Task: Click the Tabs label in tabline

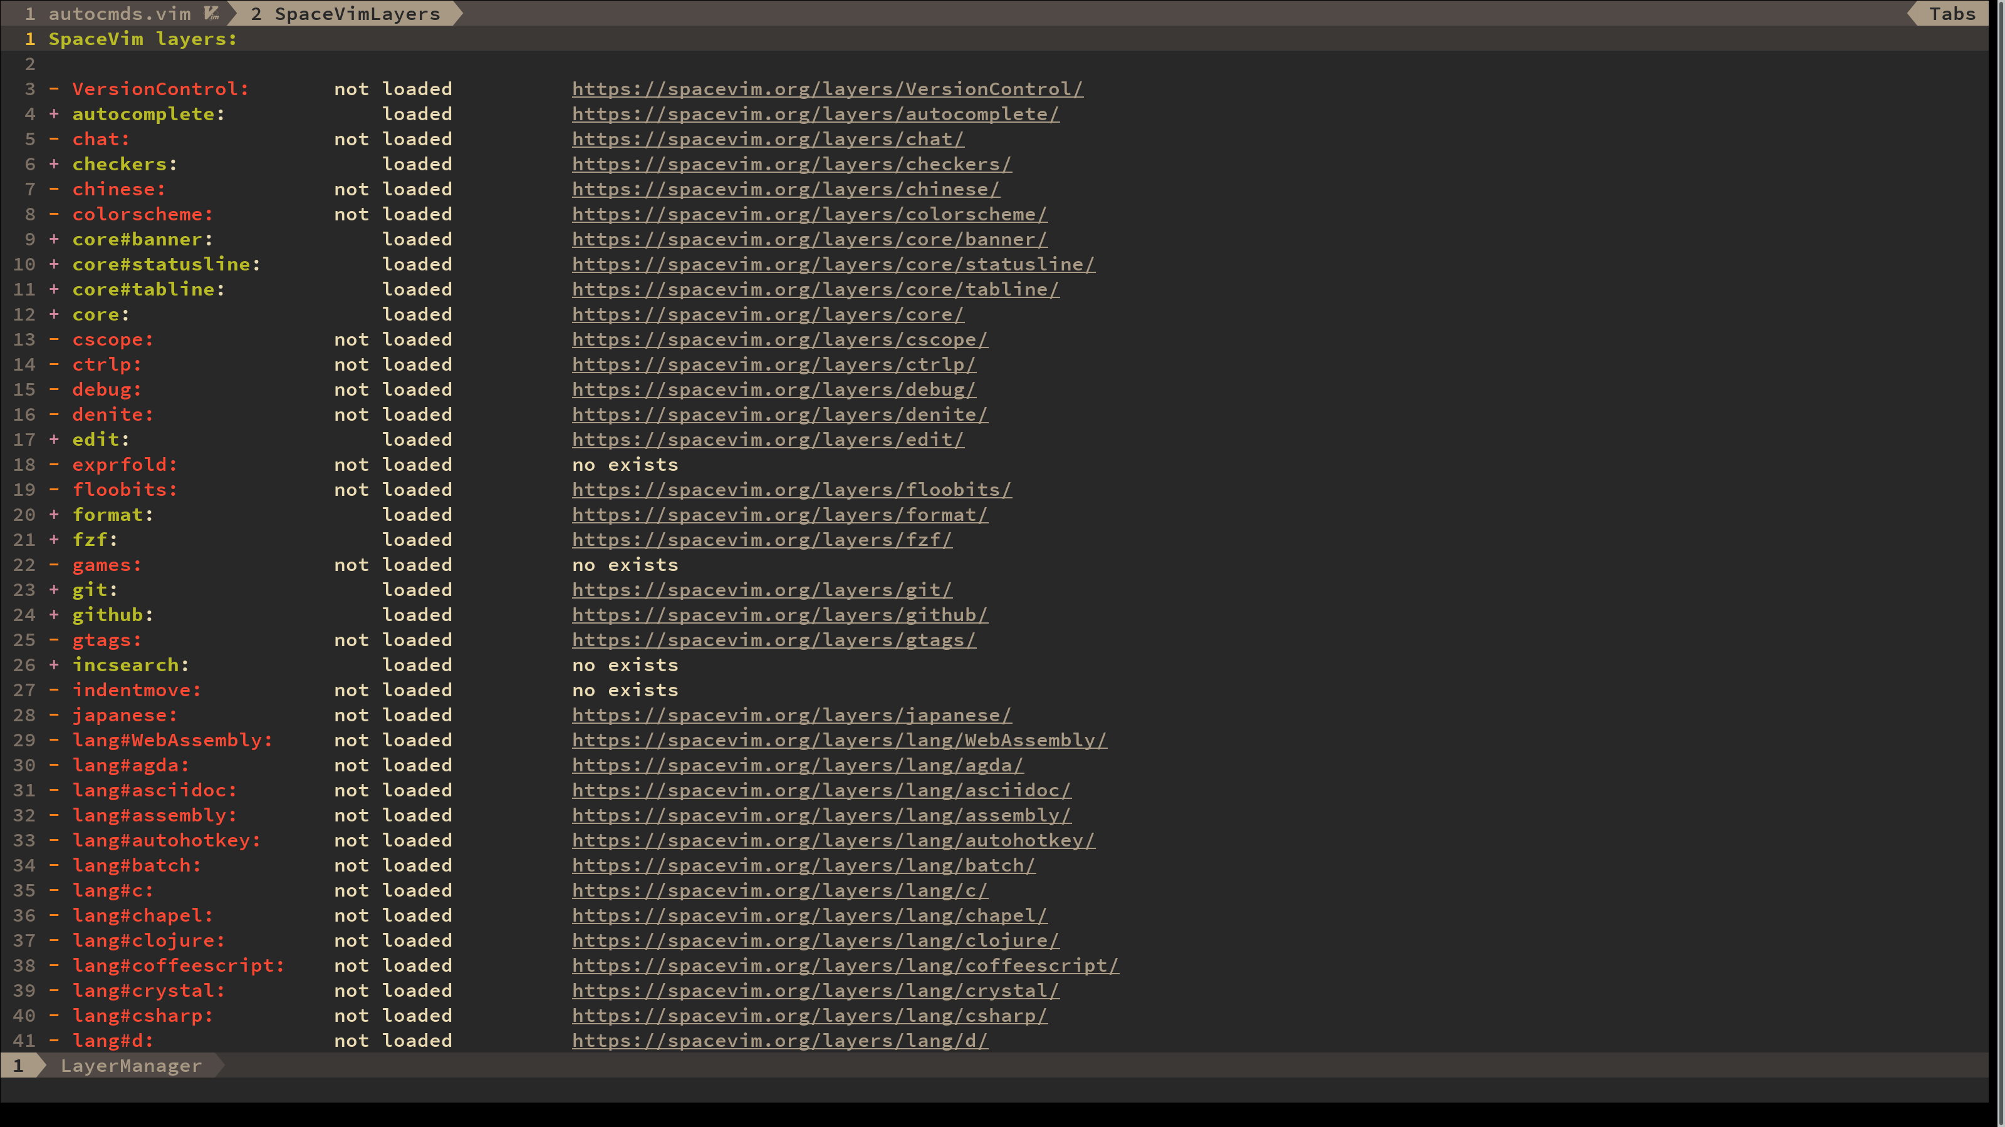Action: coord(1952,13)
